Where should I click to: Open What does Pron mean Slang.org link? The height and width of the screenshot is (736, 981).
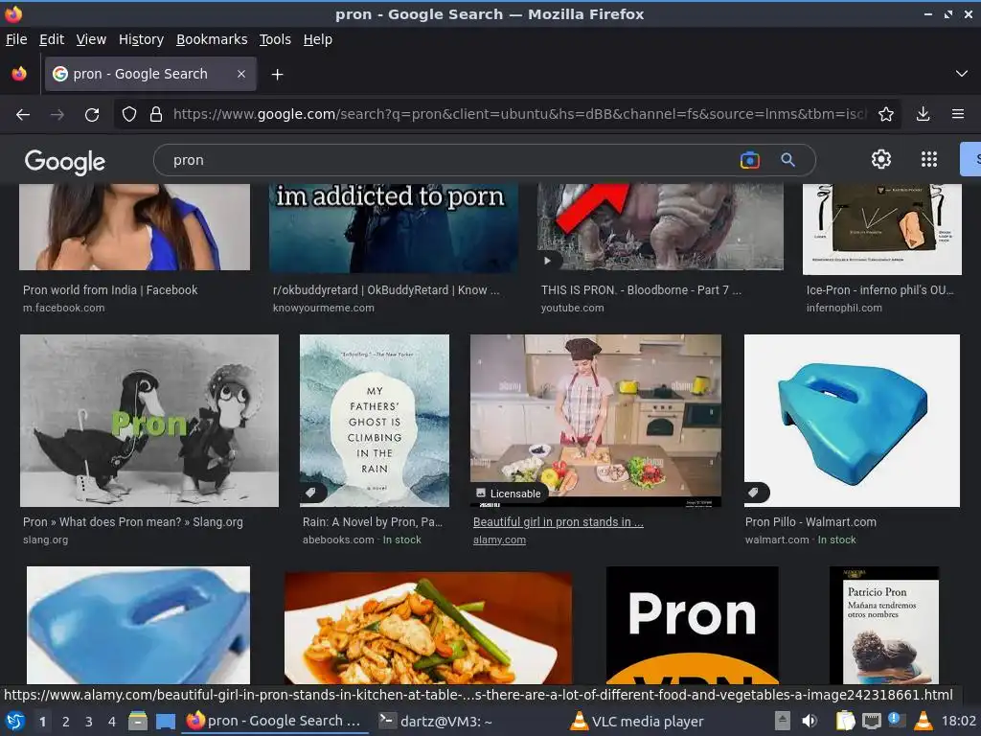pos(132,522)
